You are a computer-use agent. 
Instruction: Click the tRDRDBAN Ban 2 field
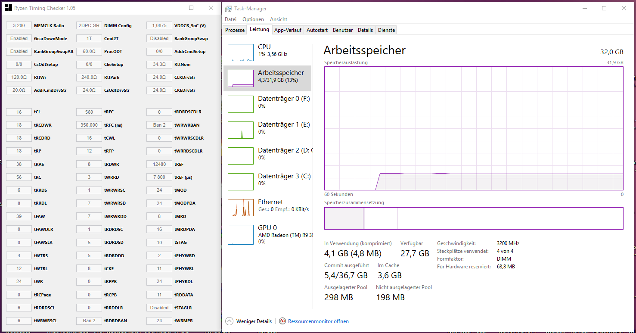(x=89, y=321)
